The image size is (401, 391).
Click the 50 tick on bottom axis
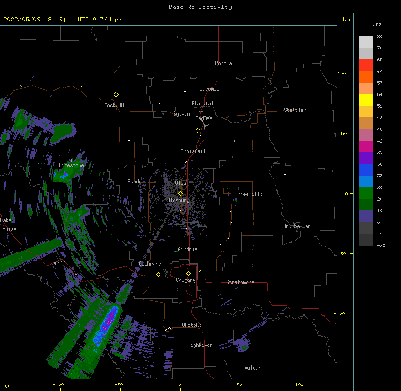coord(239,384)
